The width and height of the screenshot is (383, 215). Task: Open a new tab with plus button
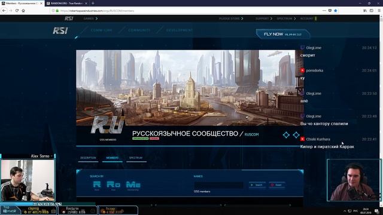(93, 3)
